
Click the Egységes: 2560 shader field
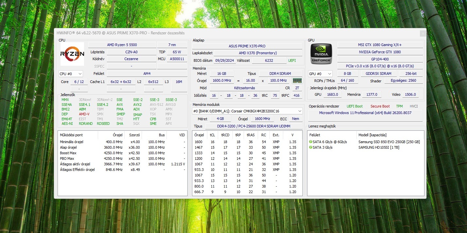point(403,80)
